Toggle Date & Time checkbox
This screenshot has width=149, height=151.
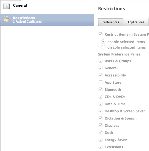101,104
